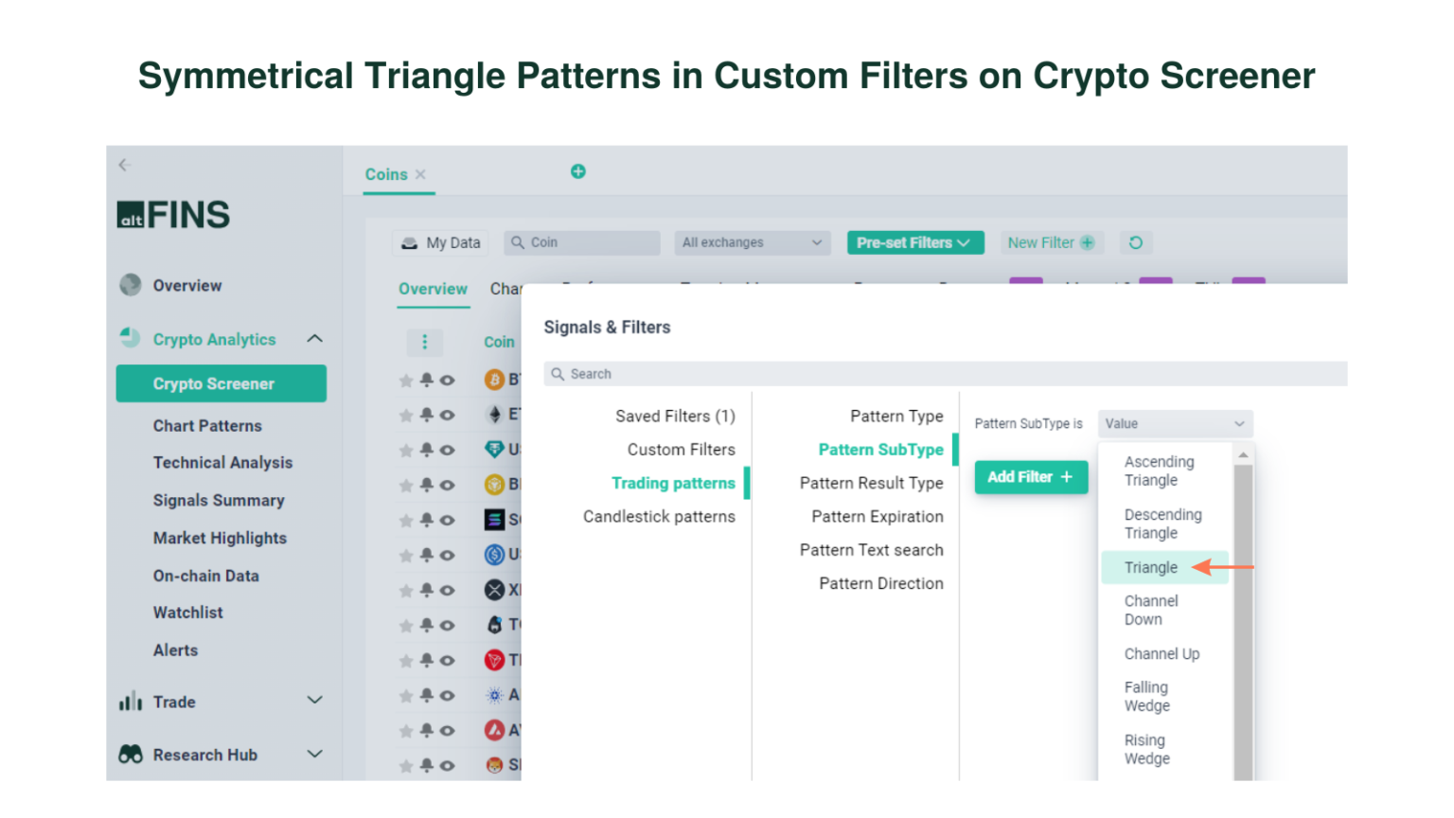The height and width of the screenshot is (818, 1454).
Task: Open the three-dot column menu
Action: tap(424, 342)
